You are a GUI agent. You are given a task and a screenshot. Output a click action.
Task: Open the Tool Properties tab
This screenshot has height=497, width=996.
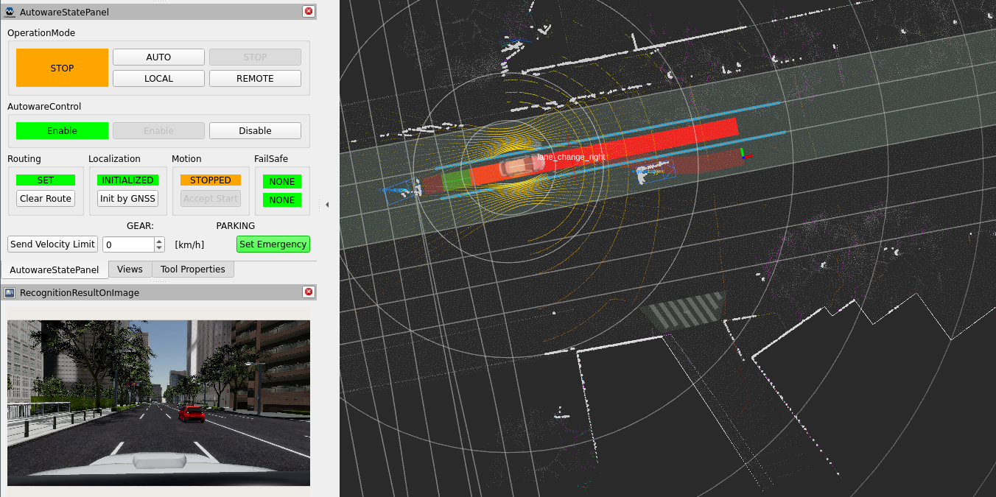[193, 269]
